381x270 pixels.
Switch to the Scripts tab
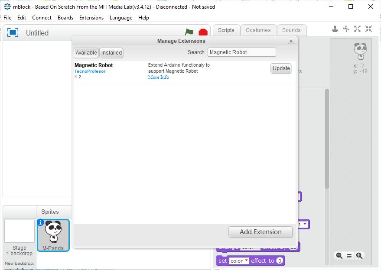(226, 30)
